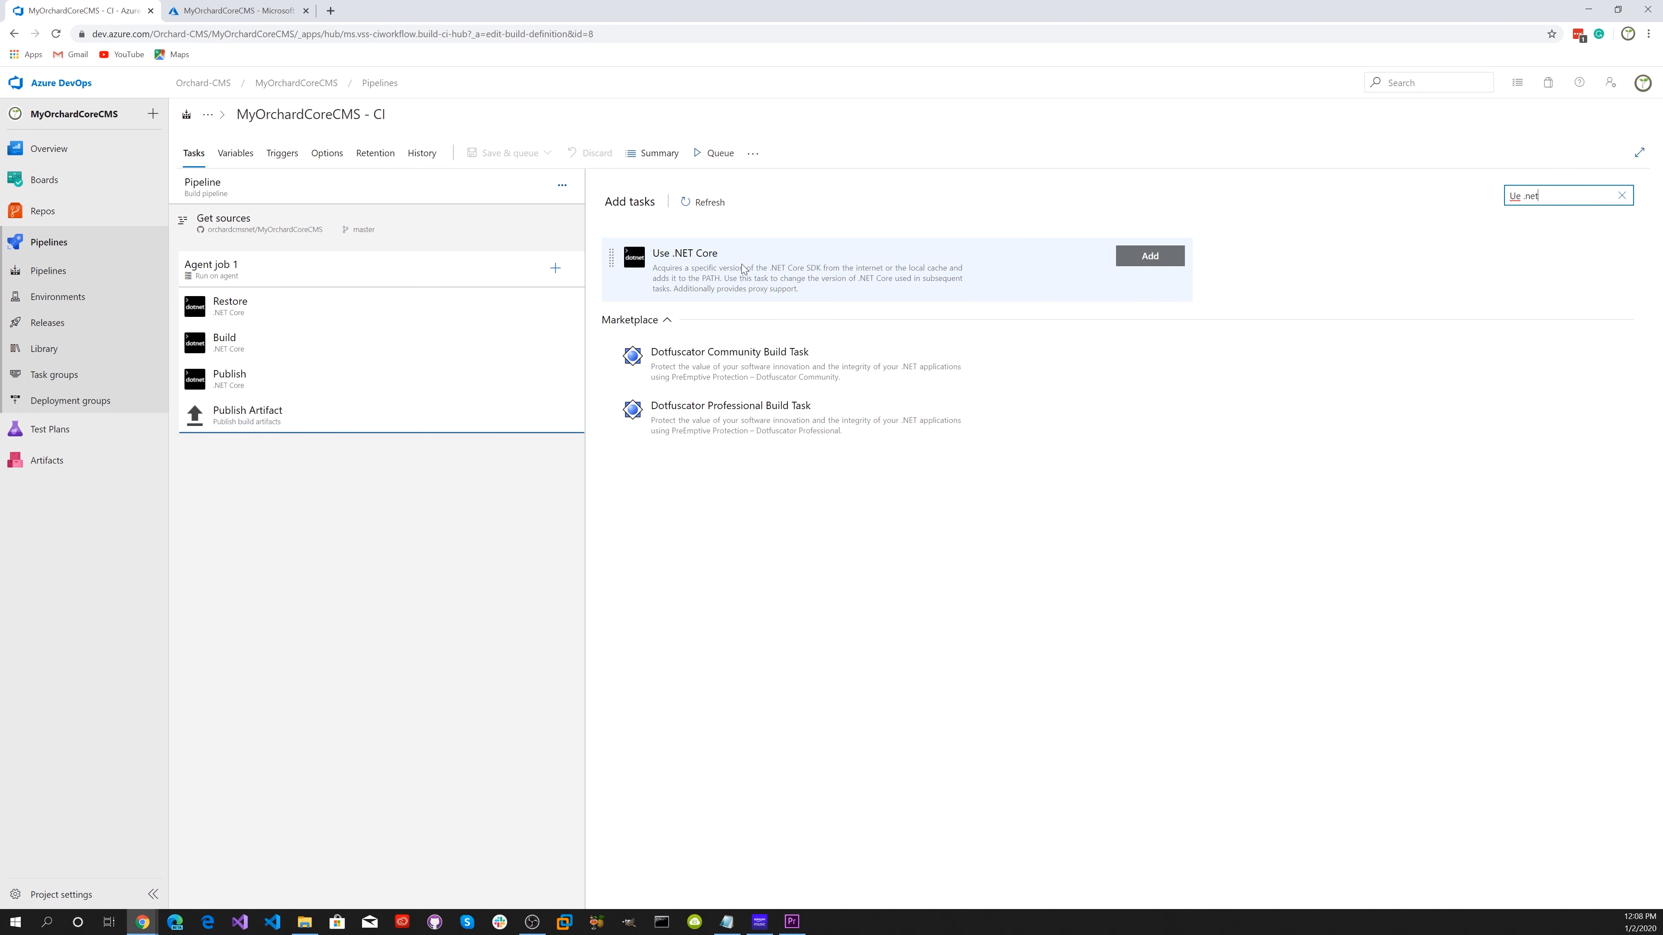The height and width of the screenshot is (935, 1663).
Task: Click the Summary button
Action: [652, 153]
